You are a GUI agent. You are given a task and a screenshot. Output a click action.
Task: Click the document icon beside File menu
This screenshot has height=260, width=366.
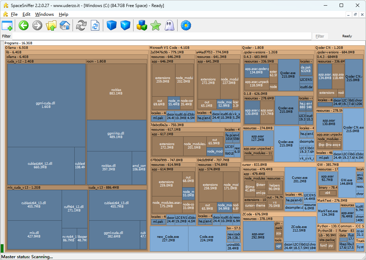pos(6,14)
